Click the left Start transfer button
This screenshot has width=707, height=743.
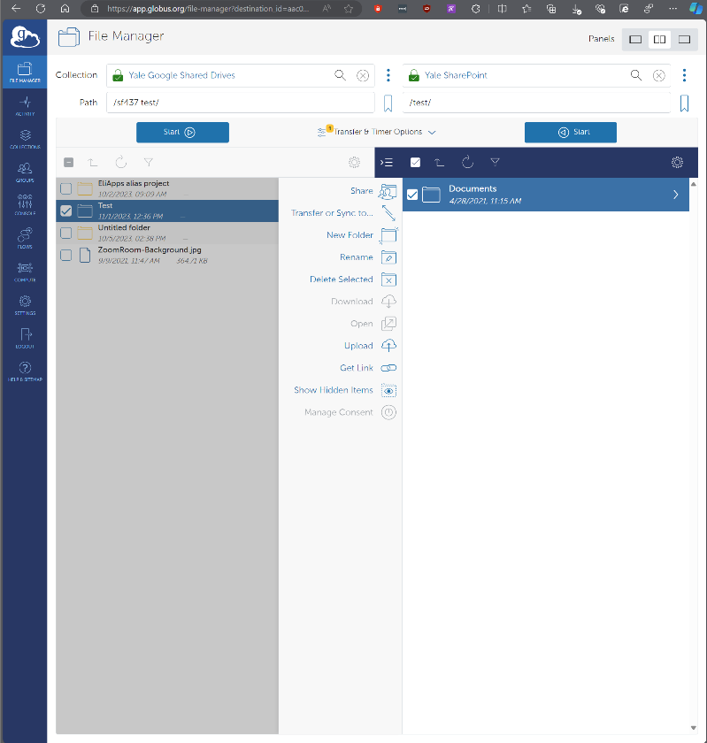[x=182, y=132]
